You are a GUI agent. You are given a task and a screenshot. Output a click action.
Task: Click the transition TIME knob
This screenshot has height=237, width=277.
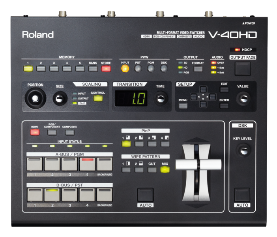(x=161, y=98)
